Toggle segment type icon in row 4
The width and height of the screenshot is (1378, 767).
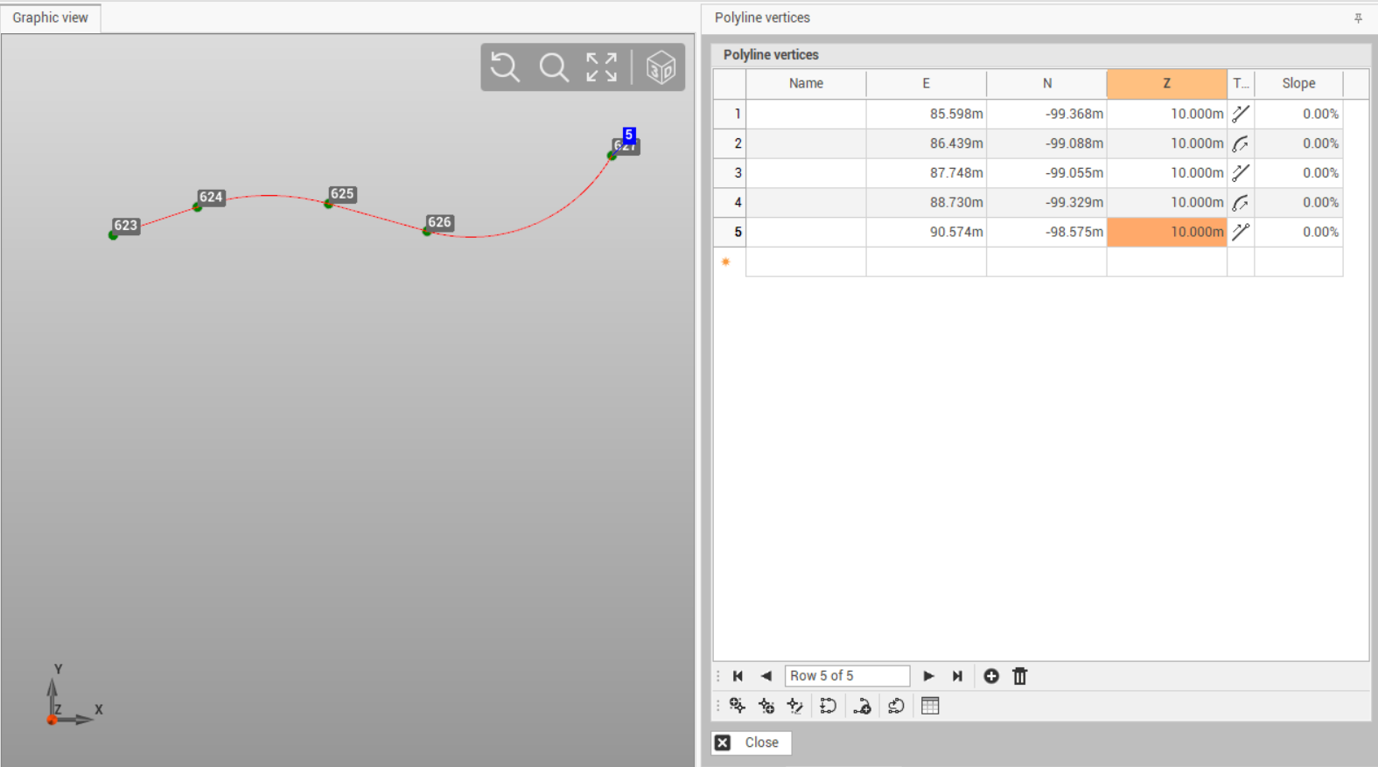tap(1240, 203)
